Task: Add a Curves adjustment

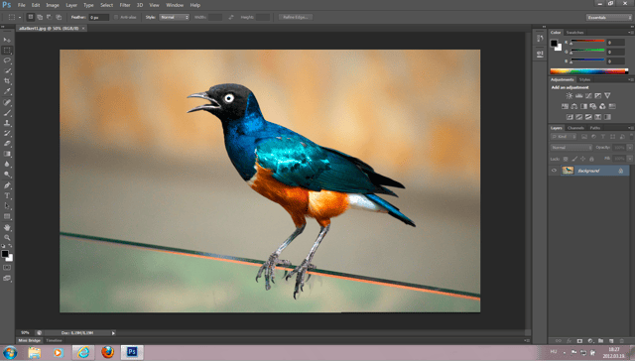Action: [x=588, y=96]
